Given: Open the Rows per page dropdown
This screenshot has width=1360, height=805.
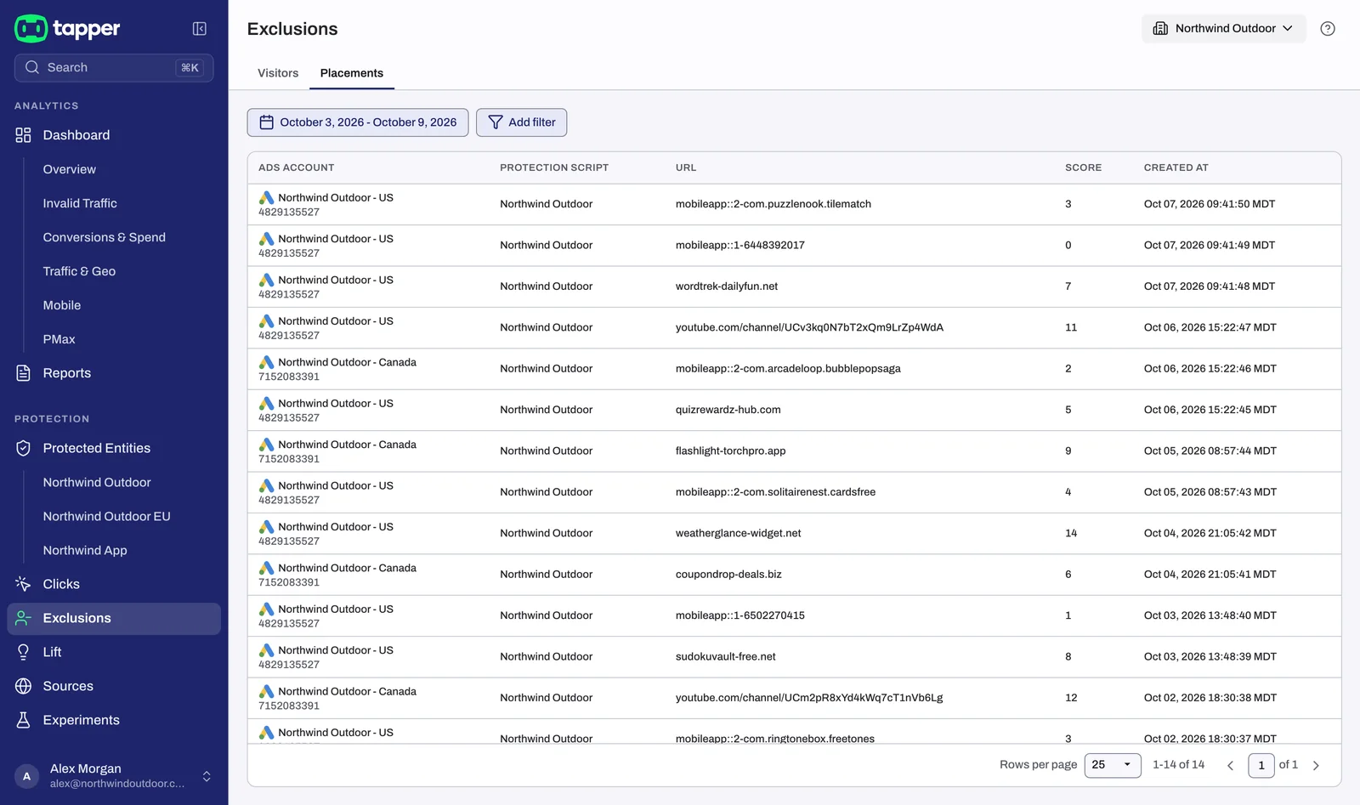Looking at the screenshot, I should click(x=1113, y=765).
